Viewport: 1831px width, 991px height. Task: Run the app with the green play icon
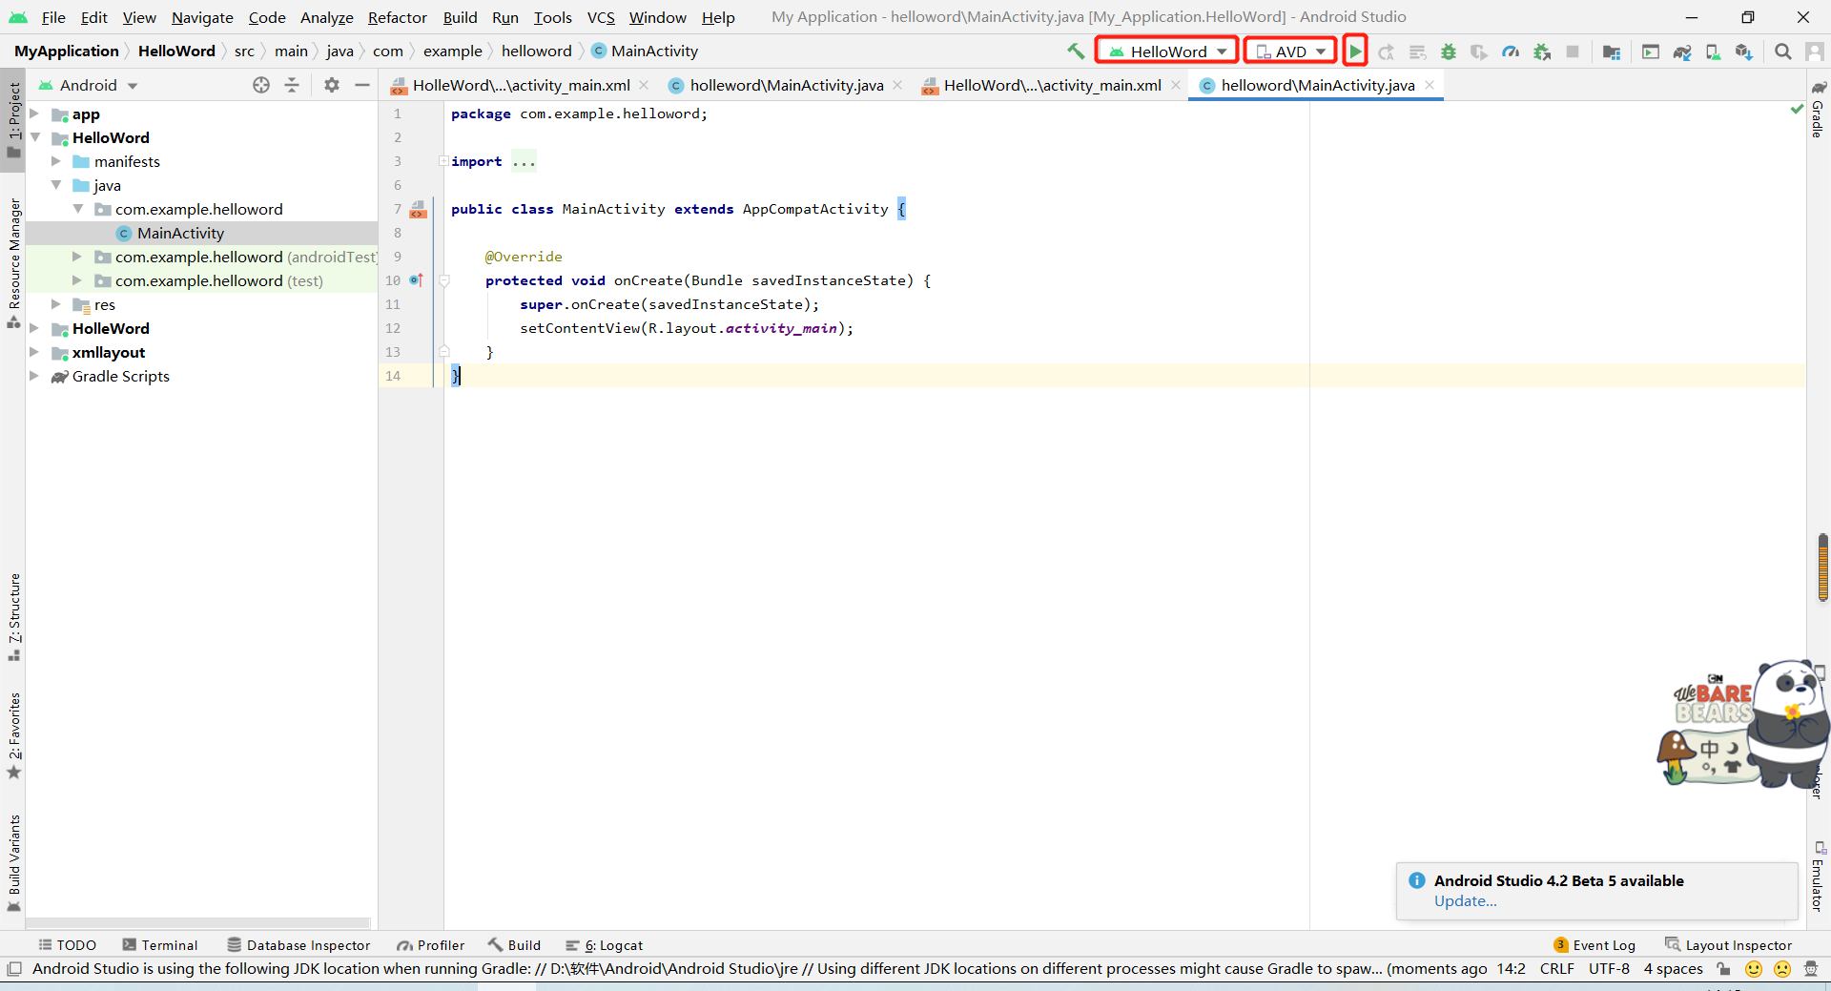click(1354, 52)
